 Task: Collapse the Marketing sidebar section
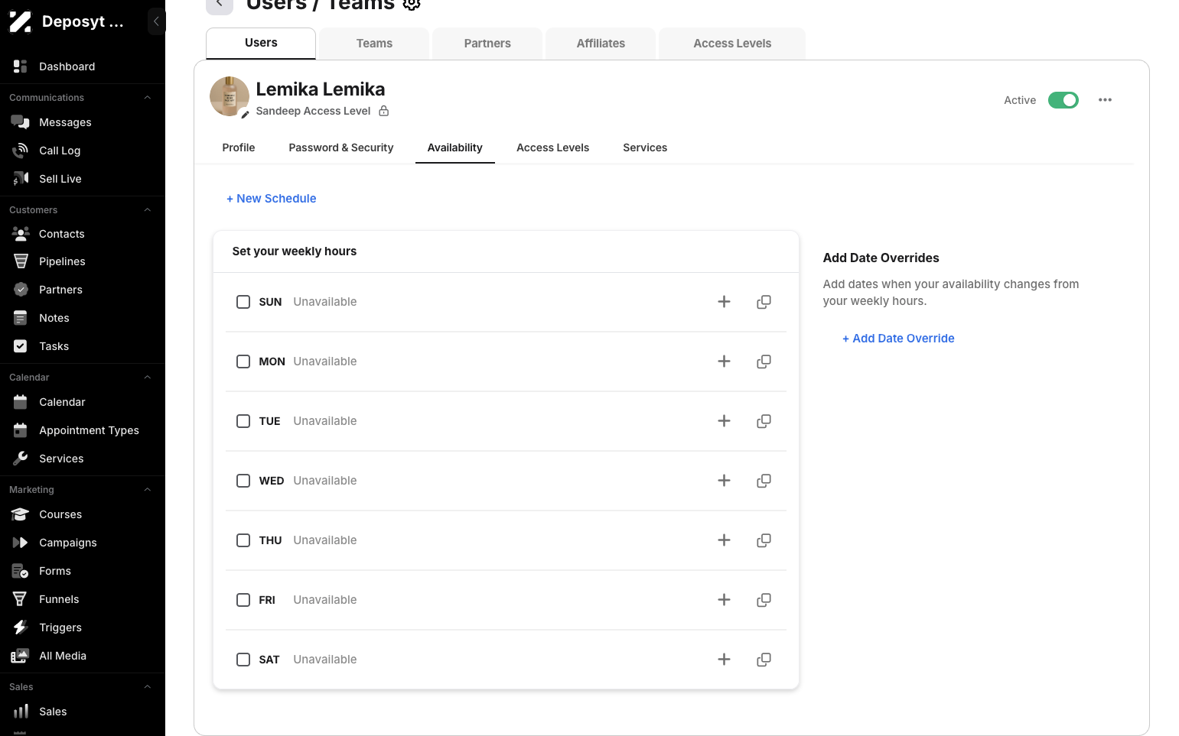pyautogui.click(x=148, y=490)
